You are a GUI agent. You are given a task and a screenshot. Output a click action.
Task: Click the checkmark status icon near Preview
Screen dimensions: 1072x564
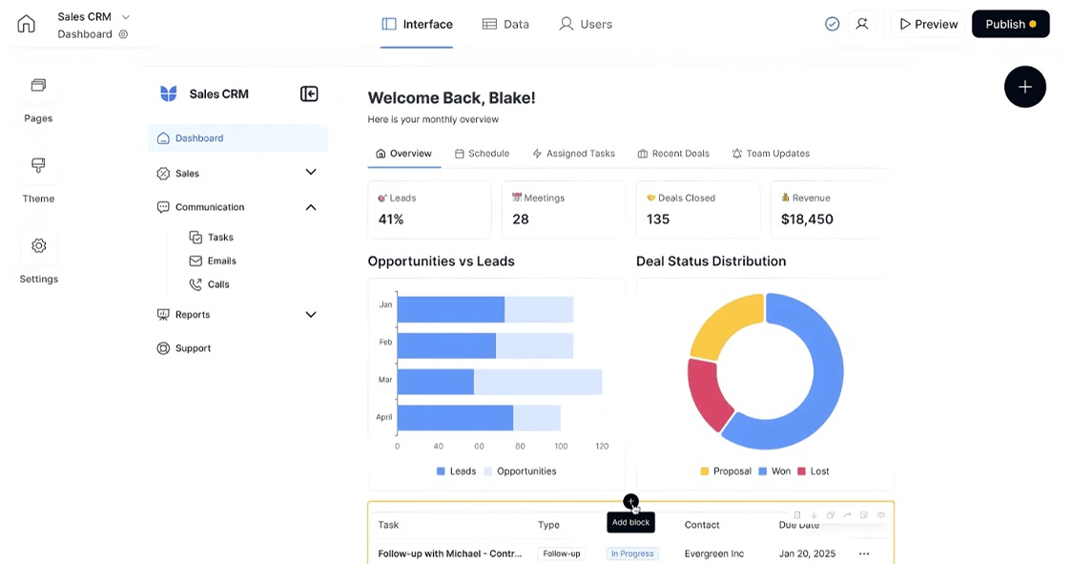(x=832, y=23)
